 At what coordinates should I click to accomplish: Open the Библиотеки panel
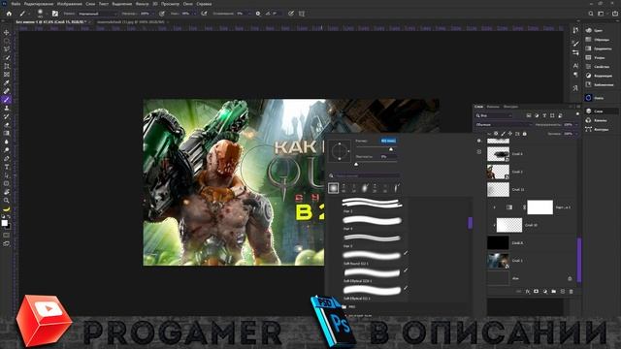[x=599, y=84]
